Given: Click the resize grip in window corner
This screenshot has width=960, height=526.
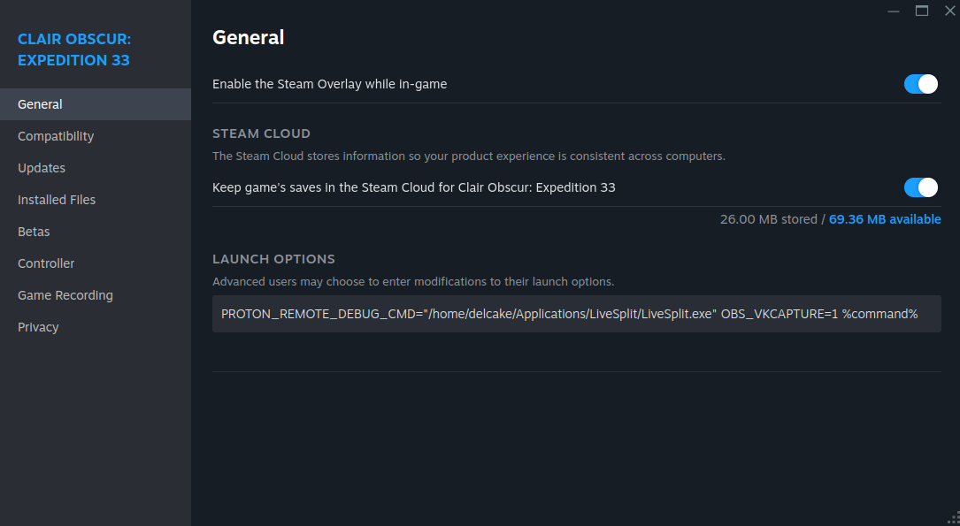Looking at the screenshot, I should pyautogui.click(x=952, y=518).
